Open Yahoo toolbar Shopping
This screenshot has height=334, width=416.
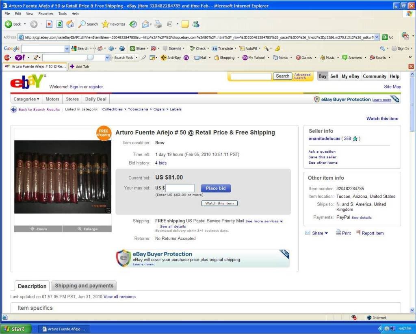(x=224, y=58)
